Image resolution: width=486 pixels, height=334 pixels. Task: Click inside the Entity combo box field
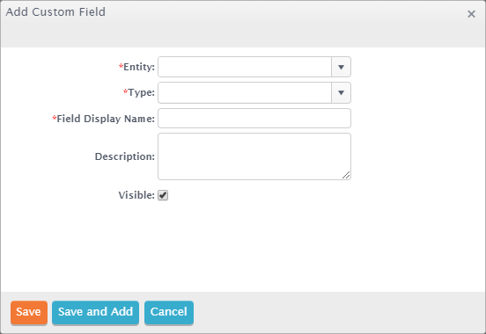click(x=245, y=67)
